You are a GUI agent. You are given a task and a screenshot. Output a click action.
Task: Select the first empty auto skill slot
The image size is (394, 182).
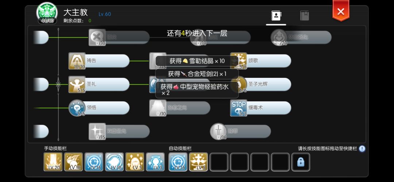pos(219,162)
